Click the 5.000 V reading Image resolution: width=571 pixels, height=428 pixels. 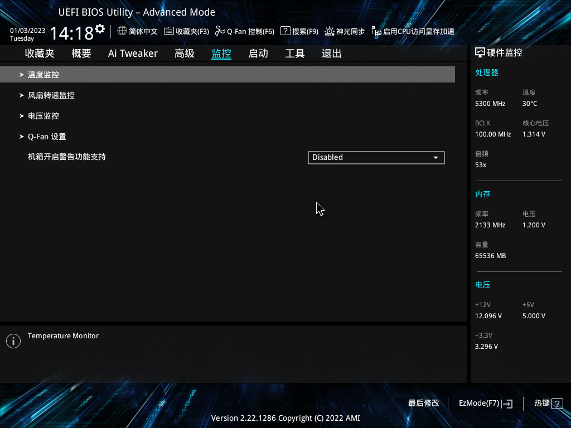pyautogui.click(x=534, y=316)
